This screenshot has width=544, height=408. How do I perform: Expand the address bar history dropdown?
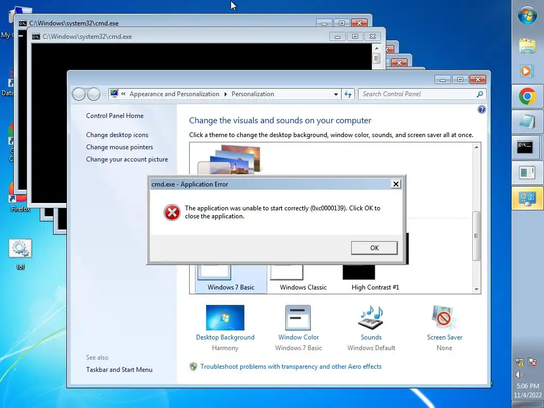click(x=336, y=95)
